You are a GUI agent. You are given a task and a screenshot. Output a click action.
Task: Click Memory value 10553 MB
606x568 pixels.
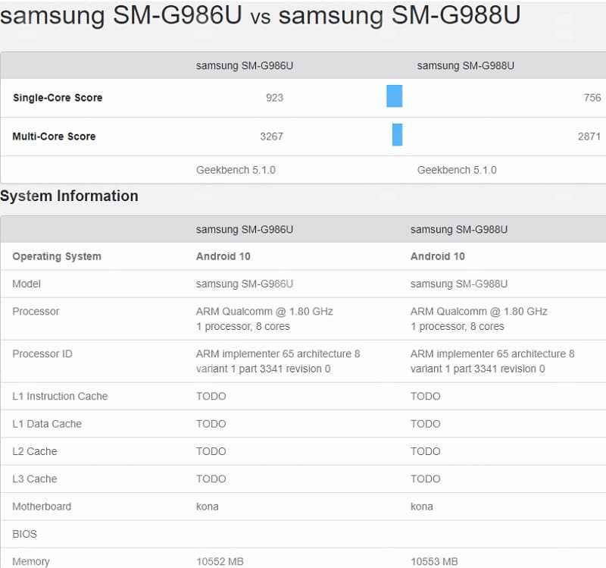[x=434, y=561]
